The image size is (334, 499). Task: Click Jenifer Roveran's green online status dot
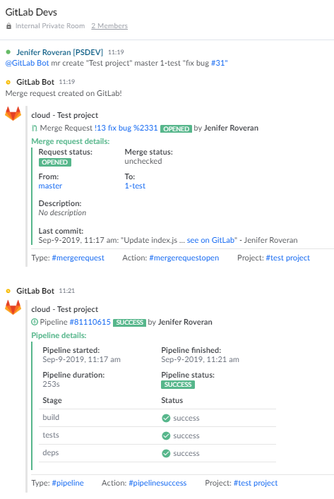coord(8,52)
